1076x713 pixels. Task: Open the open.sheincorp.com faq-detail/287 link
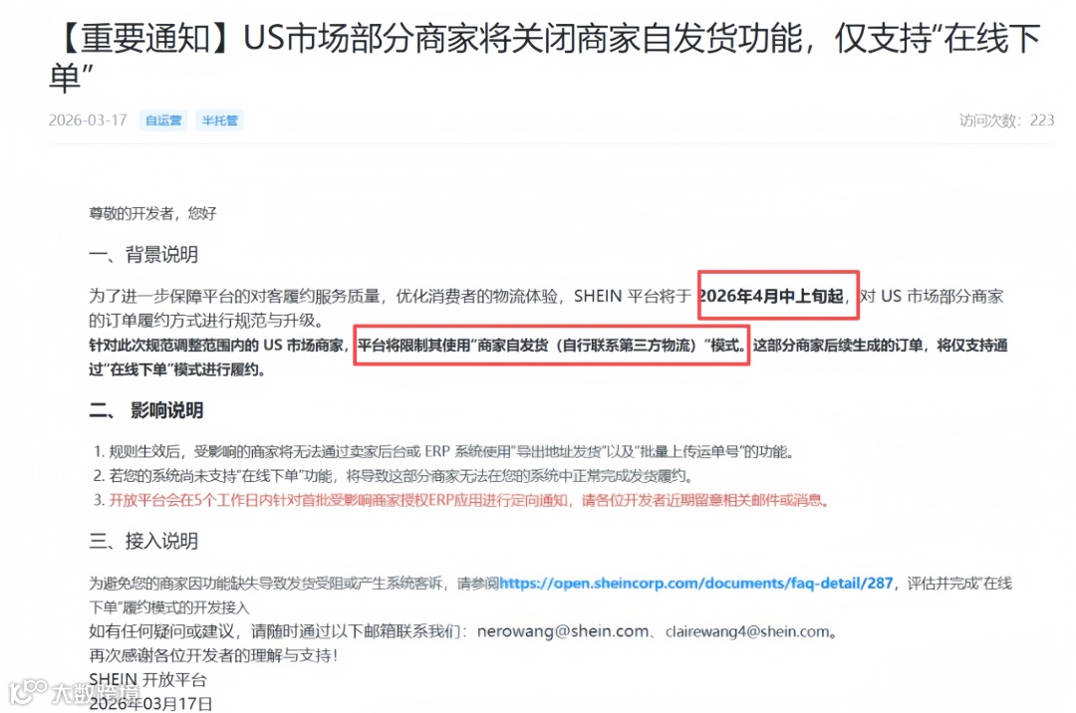[695, 584]
